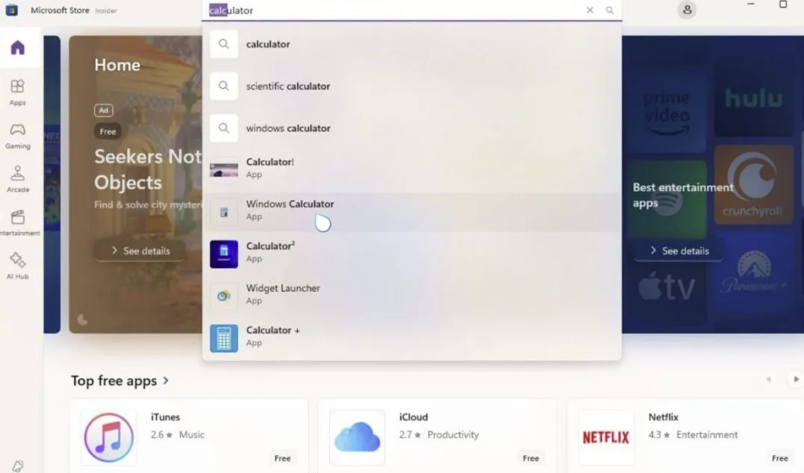Select the 'windows calculator' search suggestion

412,128
